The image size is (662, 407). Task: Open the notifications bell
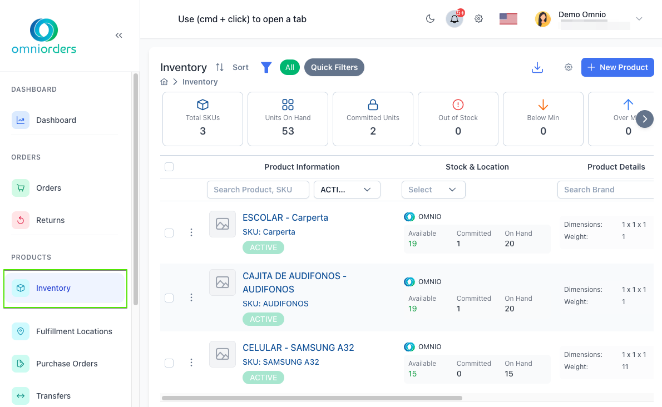pyautogui.click(x=454, y=19)
